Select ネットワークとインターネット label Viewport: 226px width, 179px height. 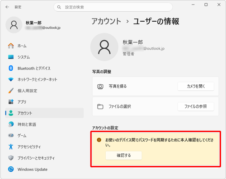[x=38, y=79]
